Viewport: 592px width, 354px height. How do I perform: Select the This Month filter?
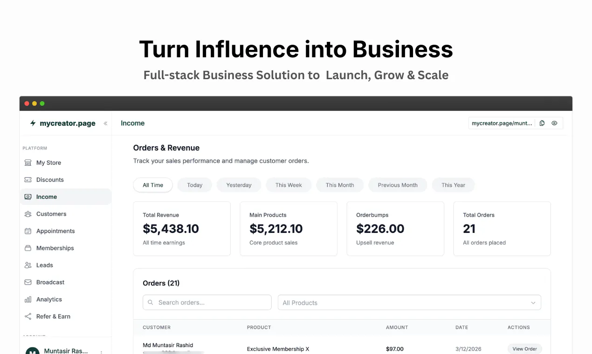point(340,185)
